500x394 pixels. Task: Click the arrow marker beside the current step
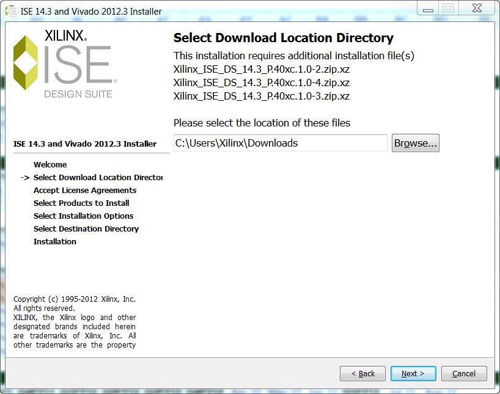(x=25, y=178)
